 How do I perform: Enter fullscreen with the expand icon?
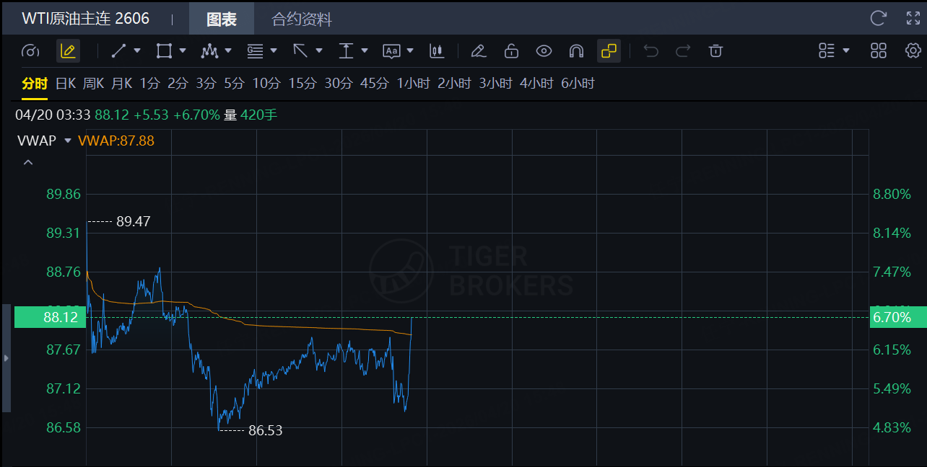coord(913,18)
